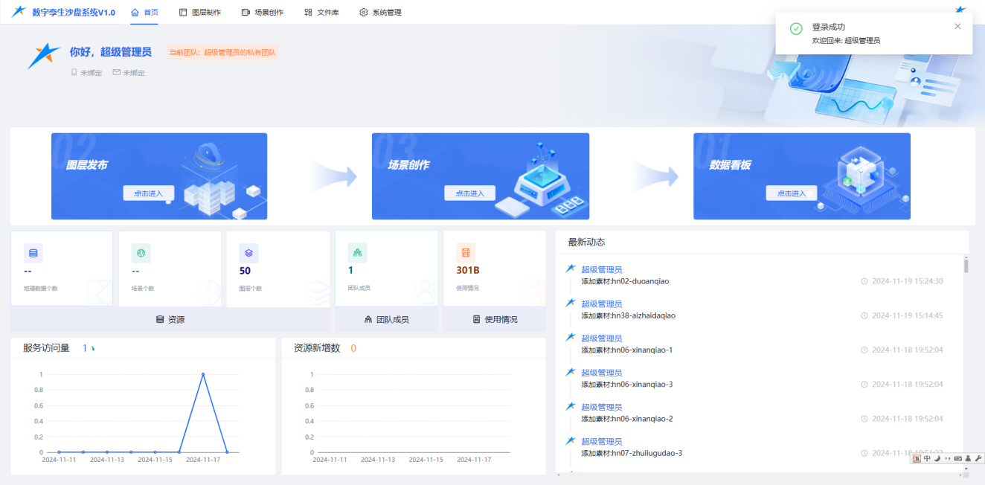This screenshot has width=985, height=485.
Task: Open the 图层制作 menu
Action: 200,12
